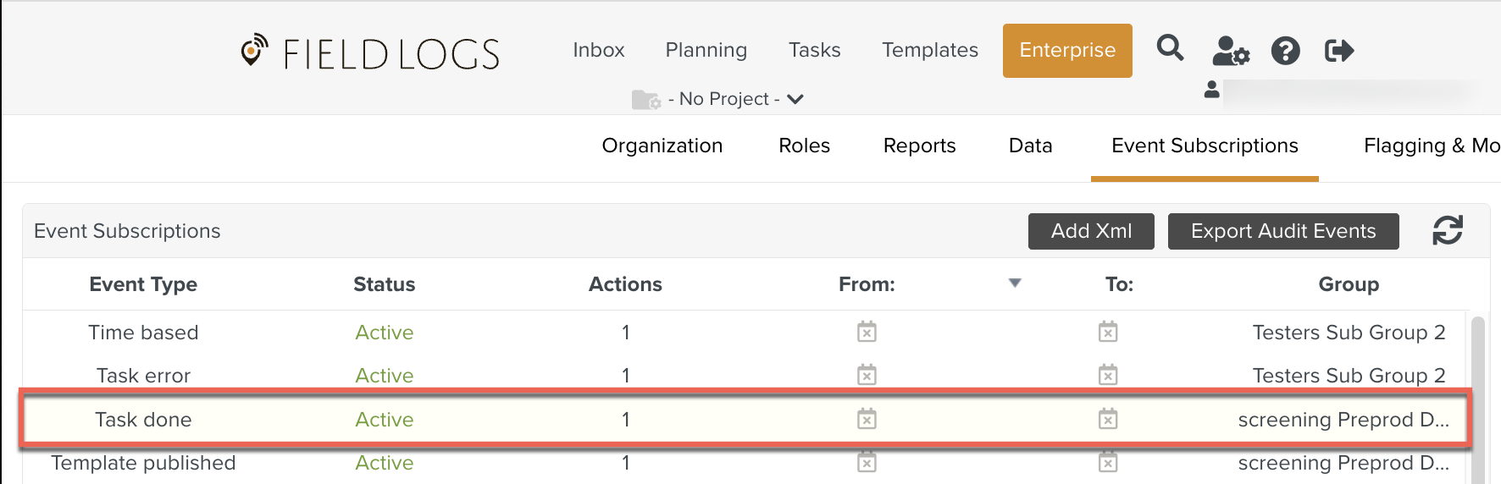
Task: Refresh the Event Subscriptions list
Action: pyautogui.click(x=1448, y=230)
